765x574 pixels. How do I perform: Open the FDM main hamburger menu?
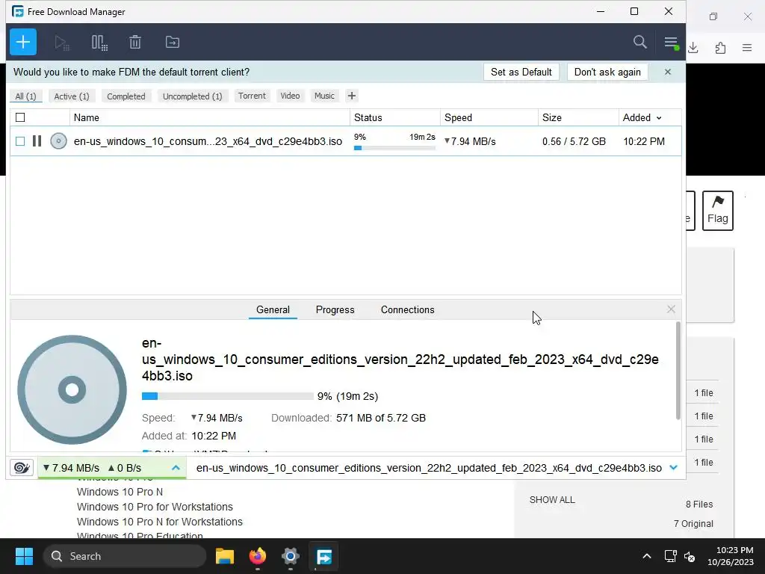point(672,43)
